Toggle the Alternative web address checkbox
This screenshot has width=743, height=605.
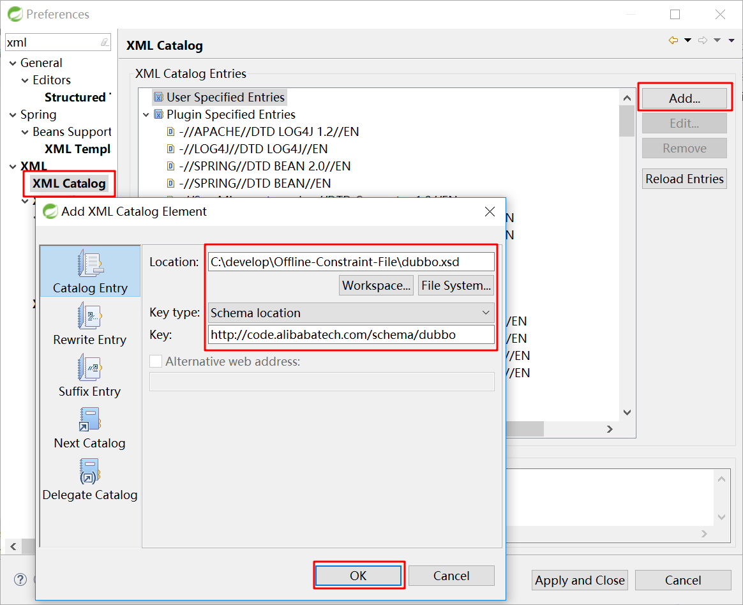tap(156, 361)
